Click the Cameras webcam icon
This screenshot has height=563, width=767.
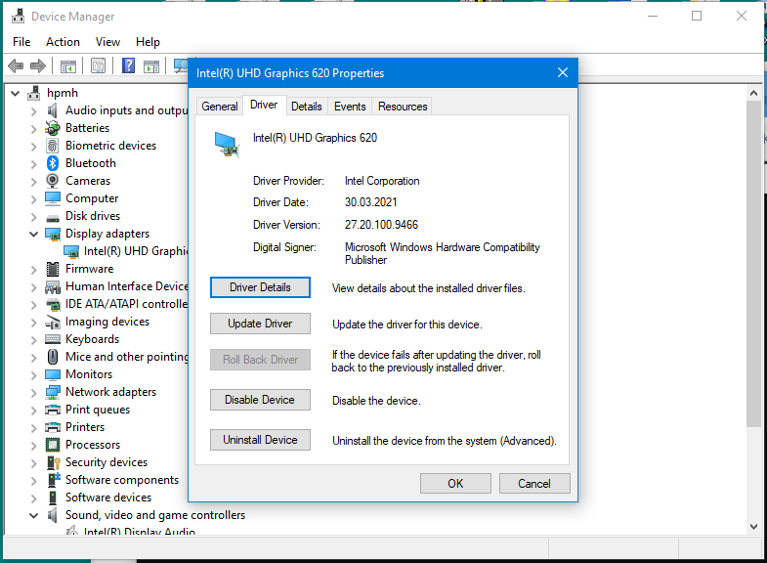54,181
